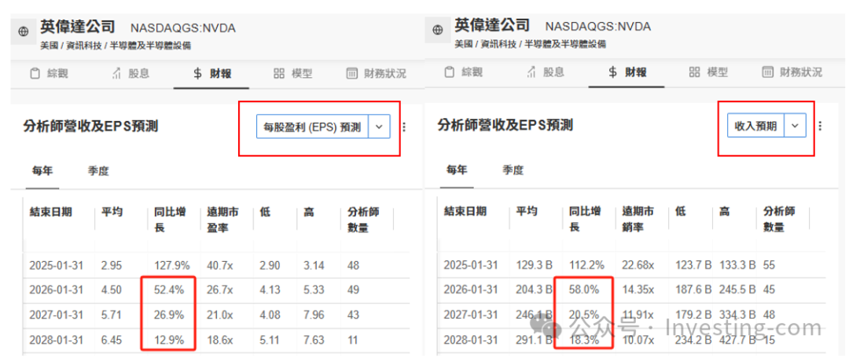849x361 pixels.
Task: Select the 每年 tab in the EPS forecast panel
Action: [x=42, y=171]
